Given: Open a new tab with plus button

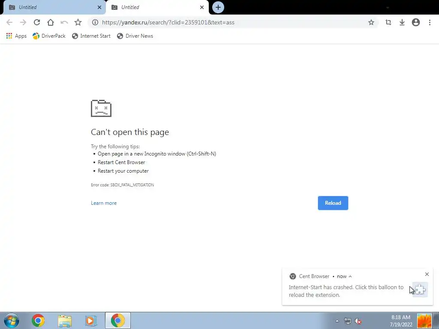Looking at the screenshot, I should (218, 7).
